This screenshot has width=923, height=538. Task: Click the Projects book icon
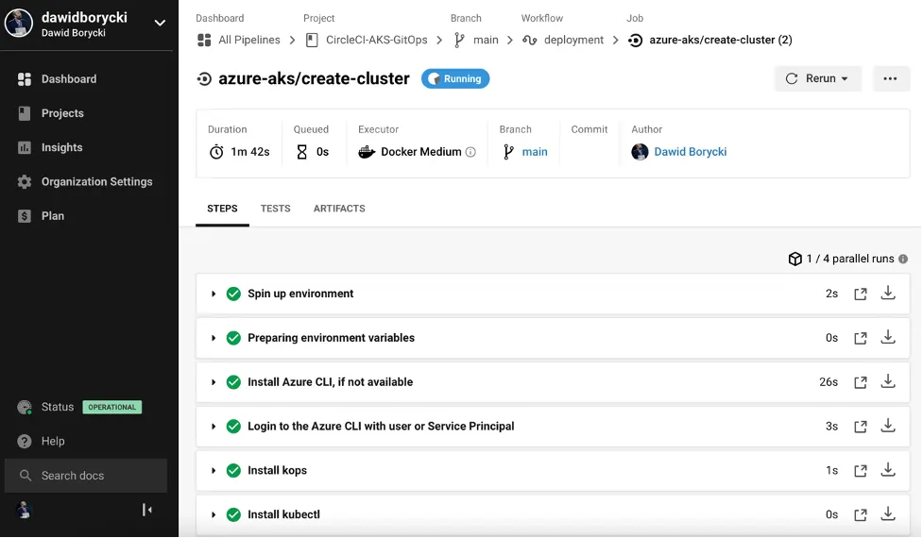click(x=25, y=113)
